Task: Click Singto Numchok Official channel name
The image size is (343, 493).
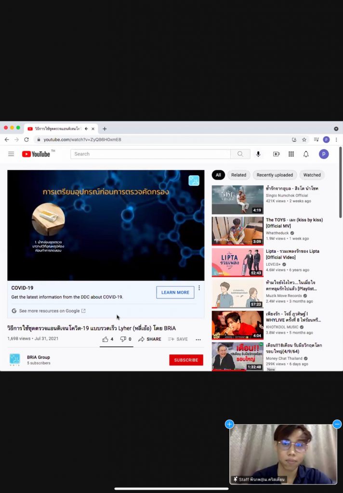Action: [287, 195]
